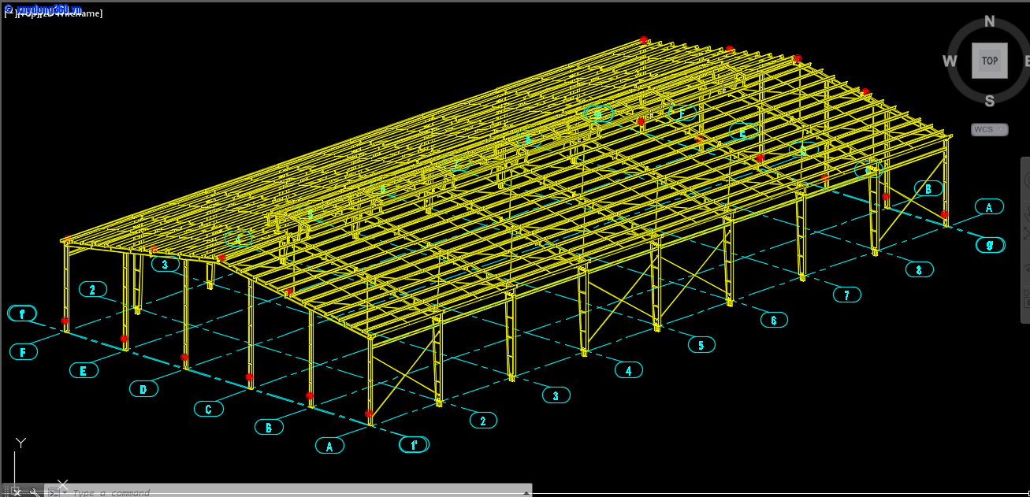Open the [Top] viewport view menu
The height and width of the screenshot is (497, 1030).
click(29, 12)
